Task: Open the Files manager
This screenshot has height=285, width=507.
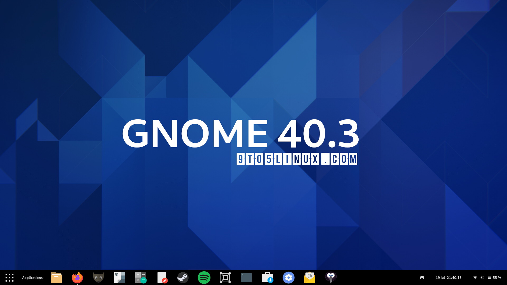Action: click(x=56, y=278)
